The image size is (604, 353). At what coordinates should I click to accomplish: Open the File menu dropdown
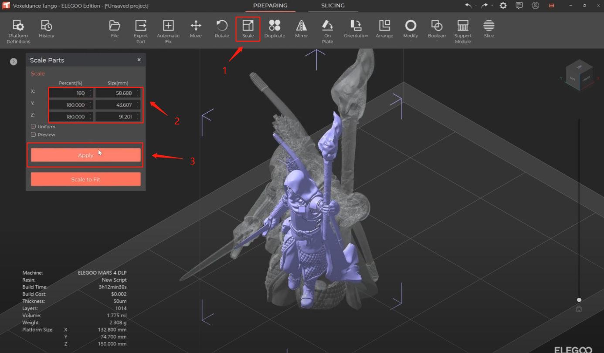click(115, 29)
